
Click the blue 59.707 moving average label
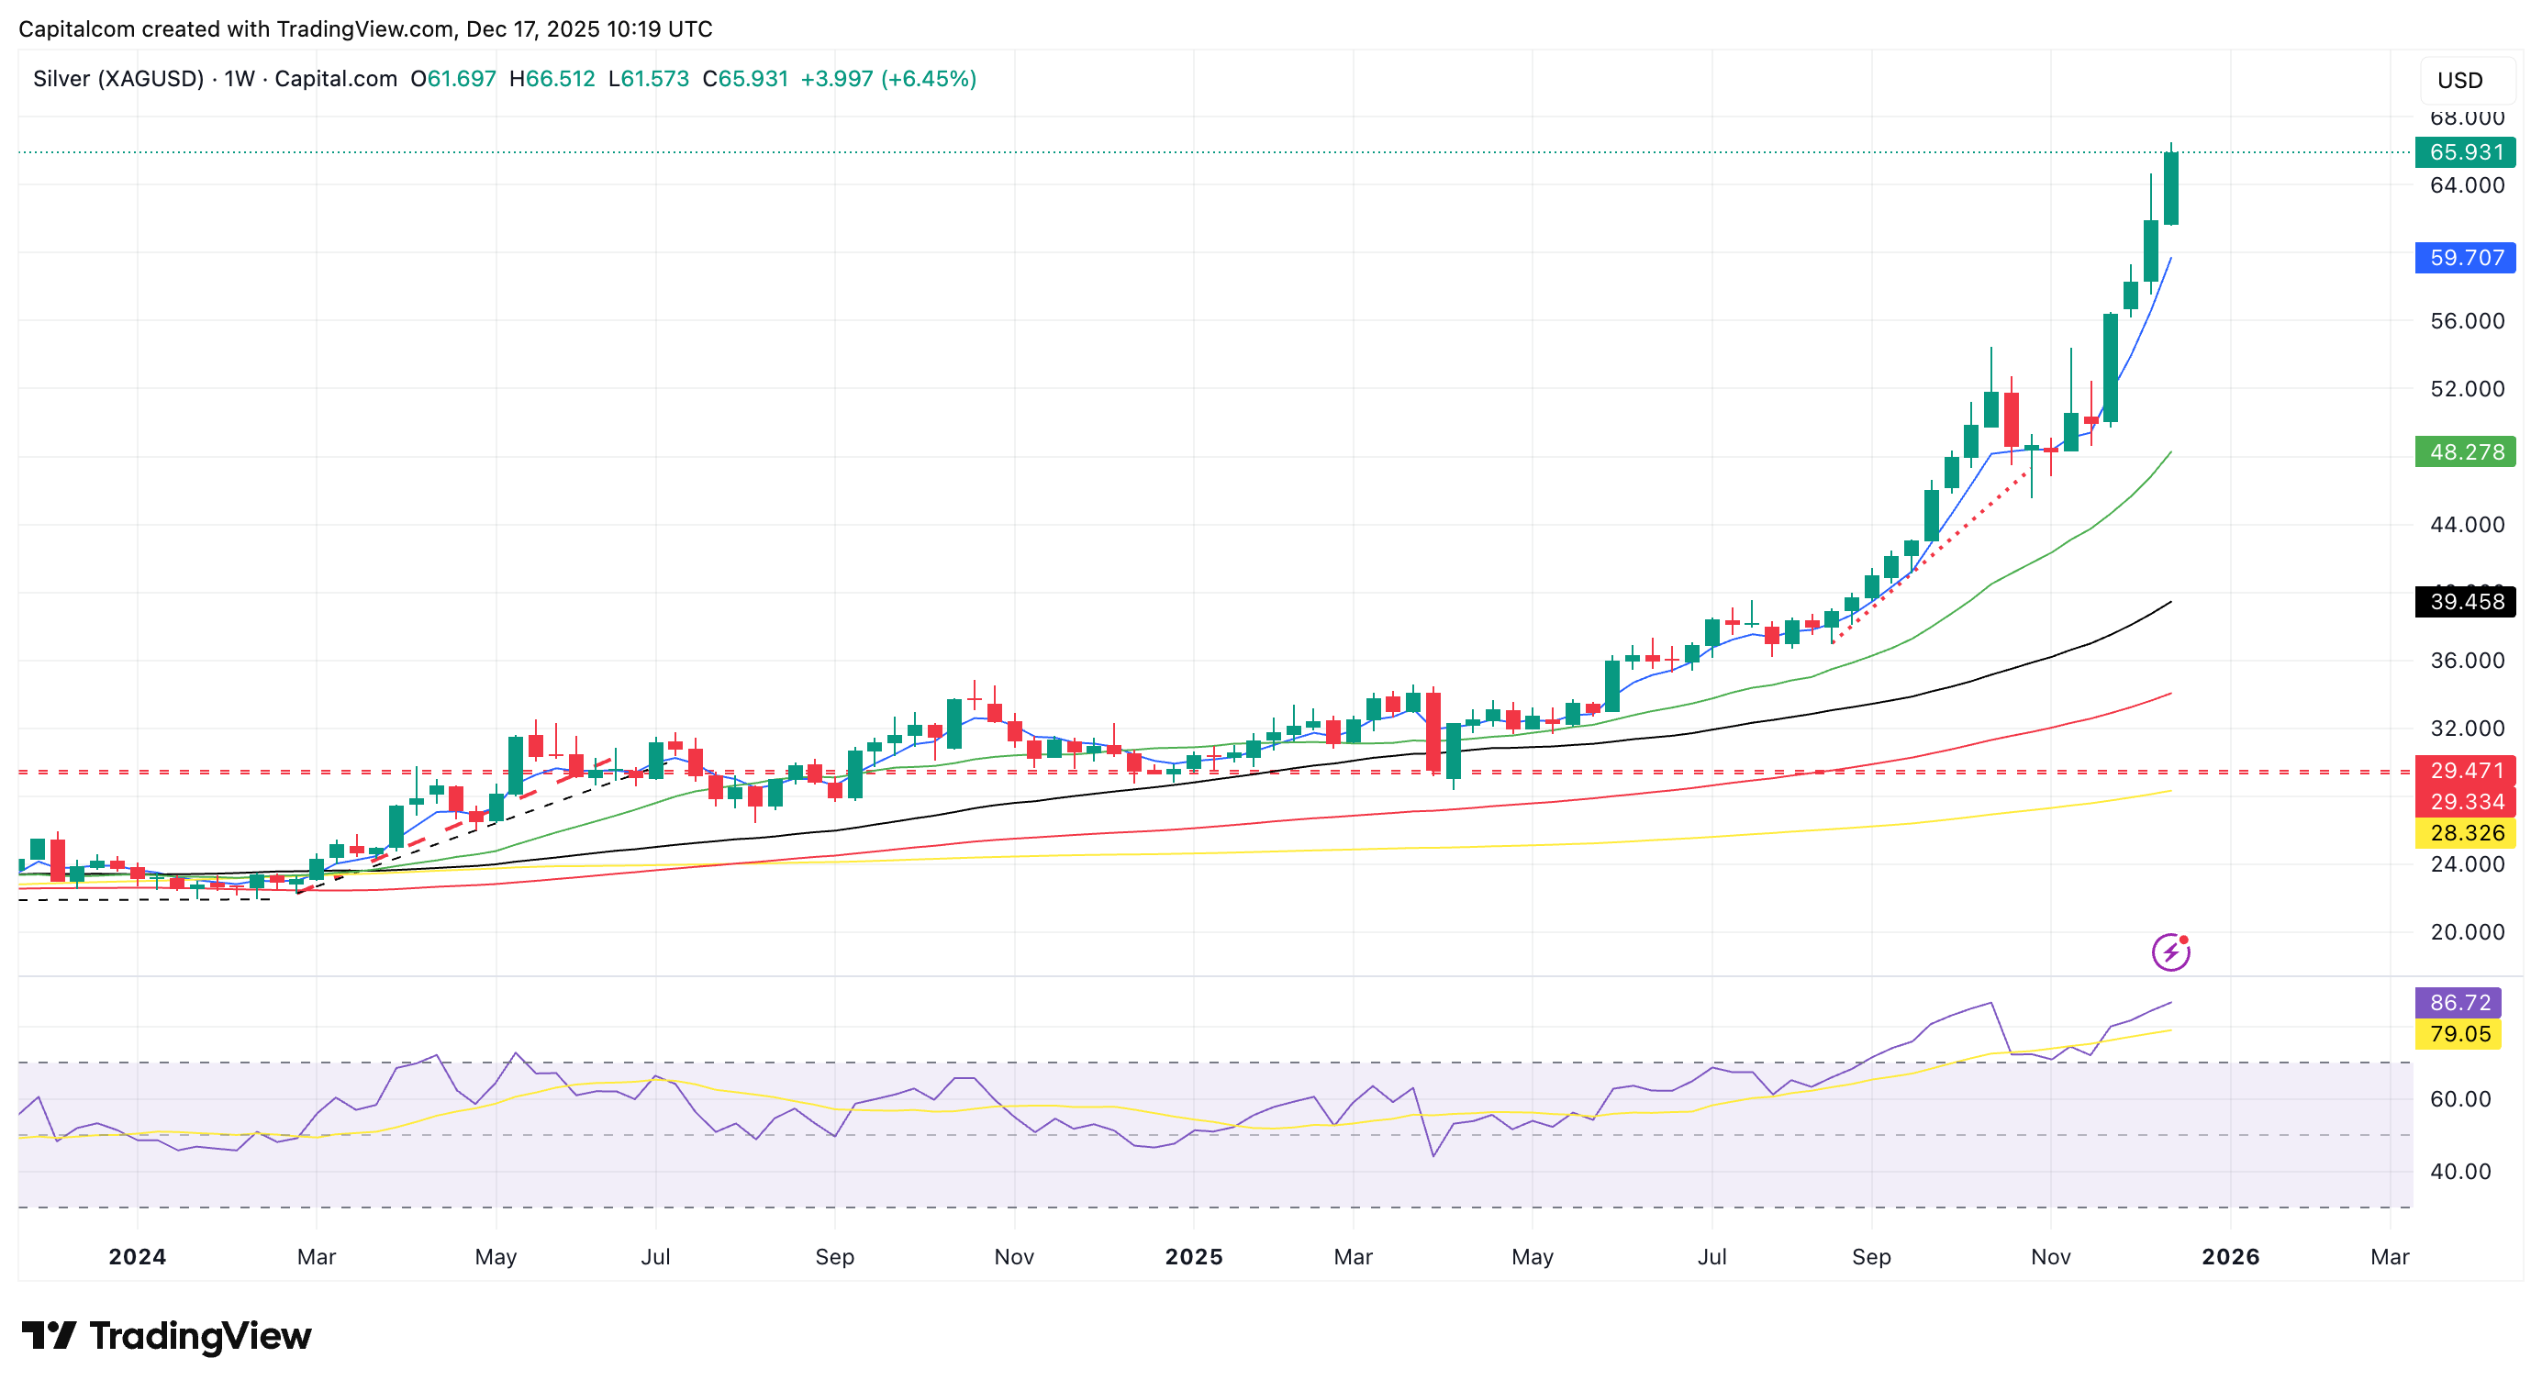2464,258
